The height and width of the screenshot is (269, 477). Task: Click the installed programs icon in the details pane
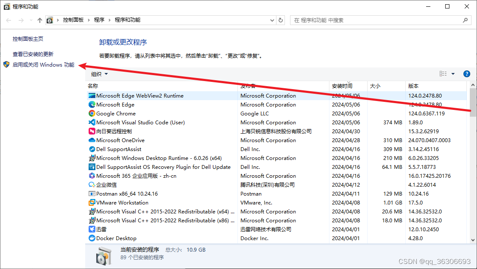click(104, 256)
